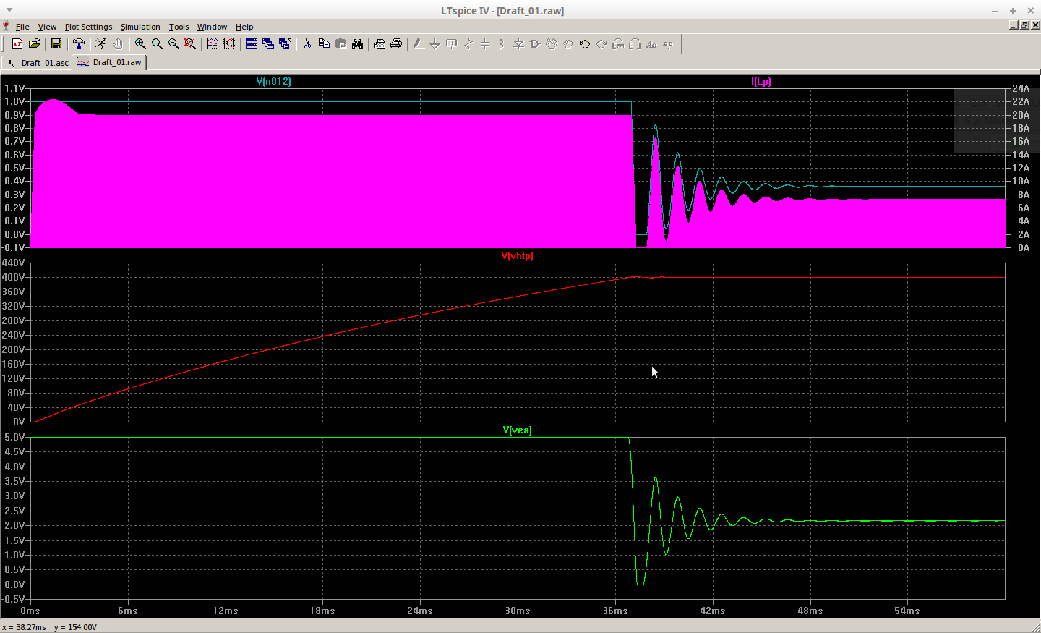Click the Ground symbol icon
1041x633 pixels.
(x=435, y=44)
